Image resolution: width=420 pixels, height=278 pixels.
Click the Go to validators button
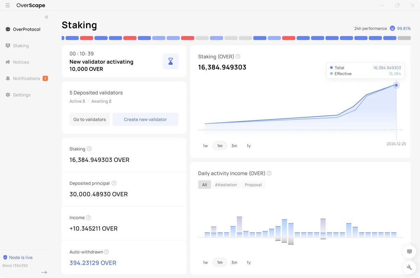click(x=90, y=119)
